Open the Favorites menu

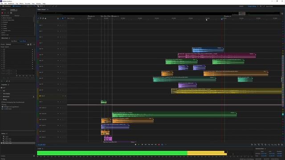tap(28, 4)
